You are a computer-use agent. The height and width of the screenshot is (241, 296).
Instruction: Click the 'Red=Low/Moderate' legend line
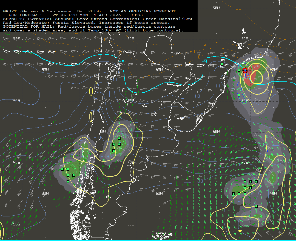click(86, 23)
